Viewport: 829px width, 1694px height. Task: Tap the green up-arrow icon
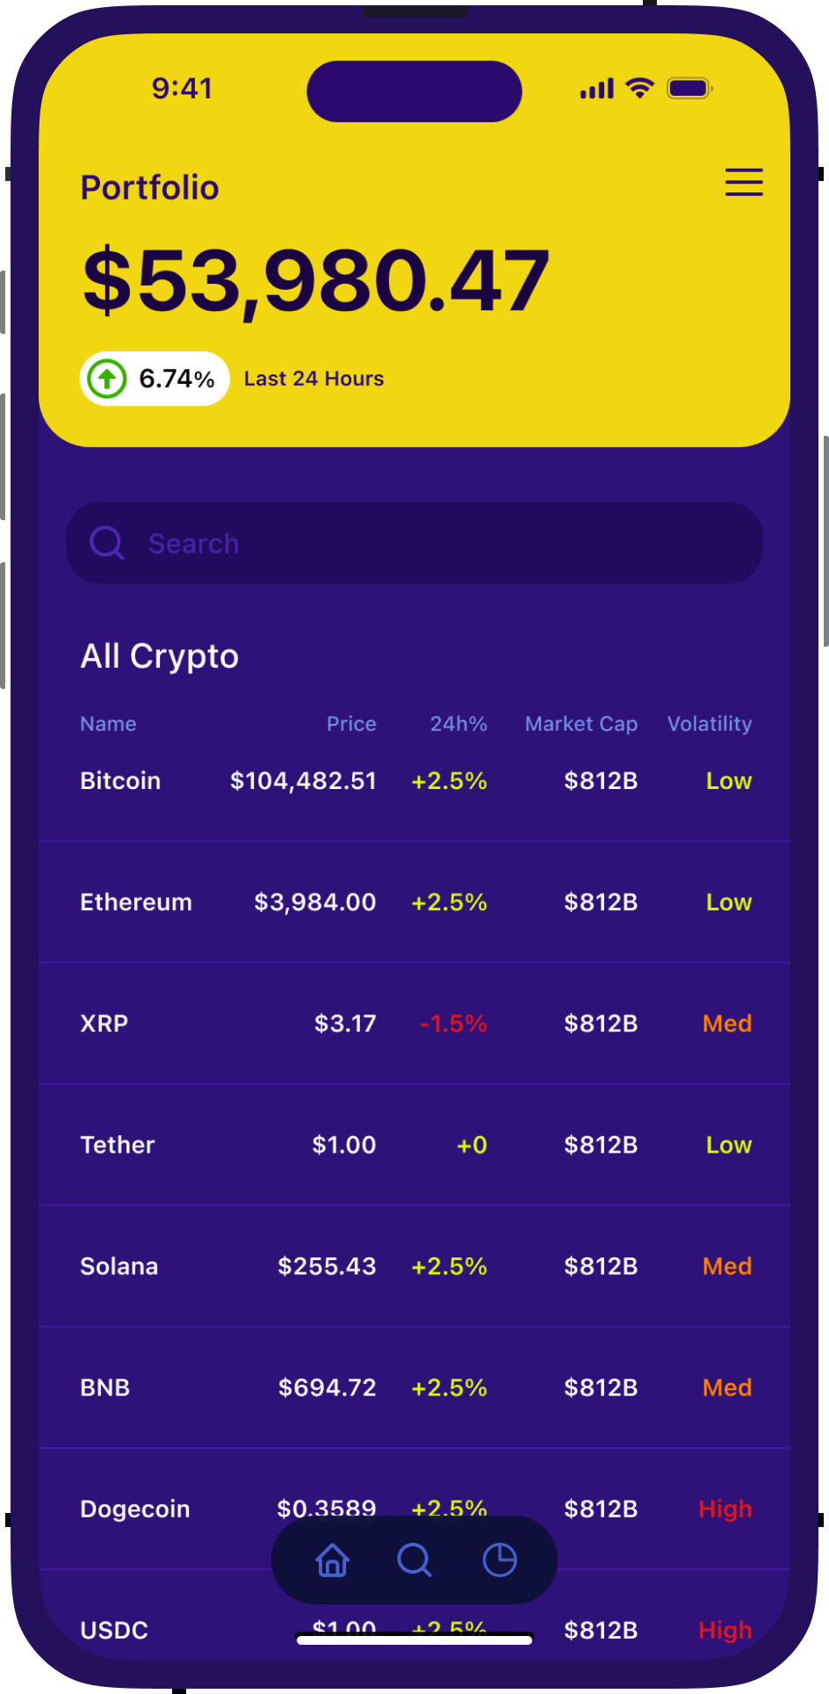click(x=107, y=379)
